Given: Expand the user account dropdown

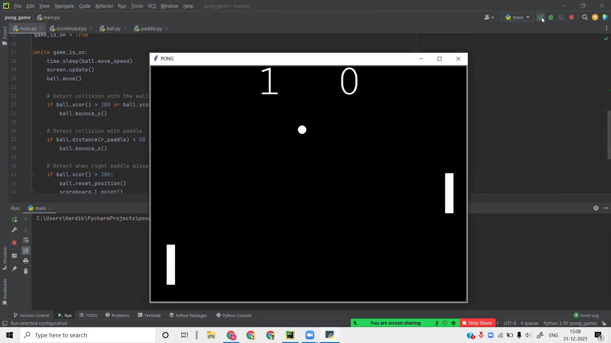Looking at the screenshot, I should point(489,17).
